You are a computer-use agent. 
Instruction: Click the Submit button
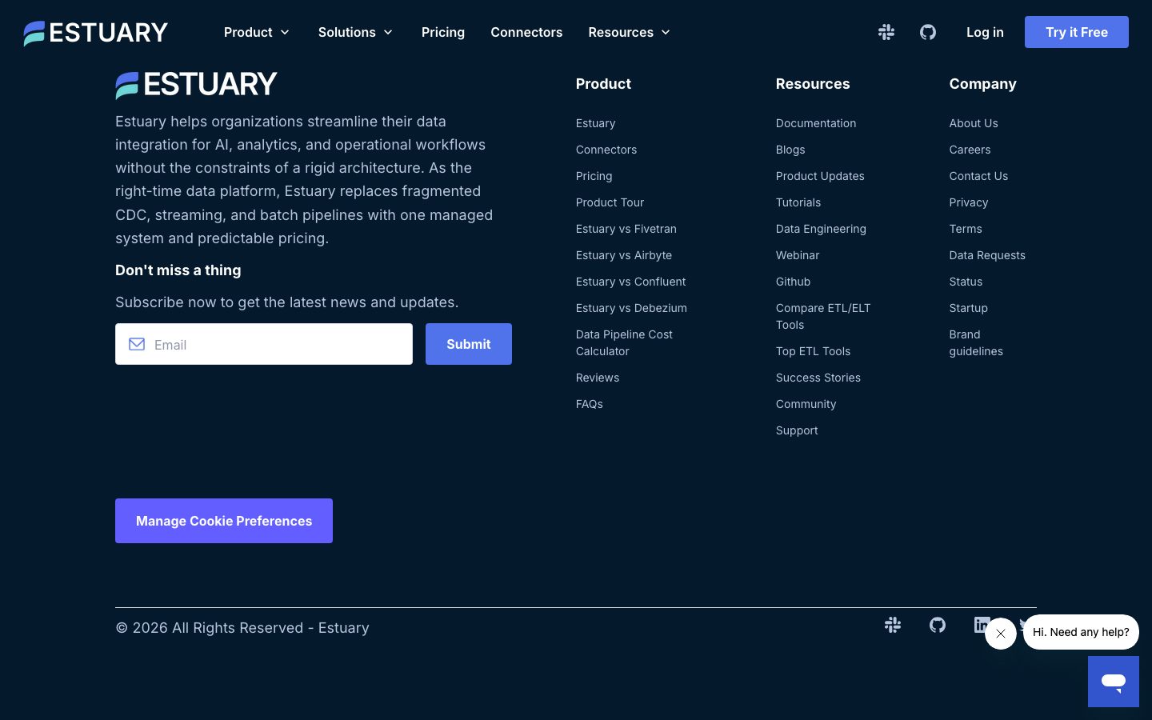(469, 344)
